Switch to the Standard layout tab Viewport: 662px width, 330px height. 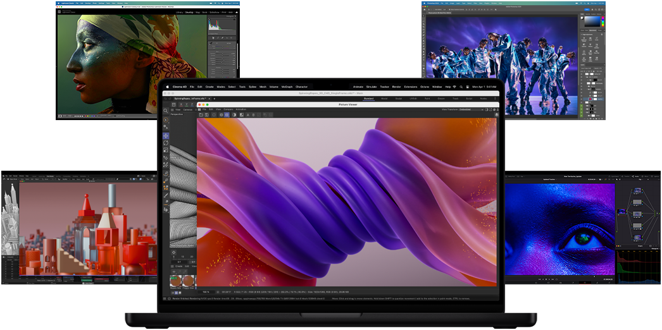(368, 99)
